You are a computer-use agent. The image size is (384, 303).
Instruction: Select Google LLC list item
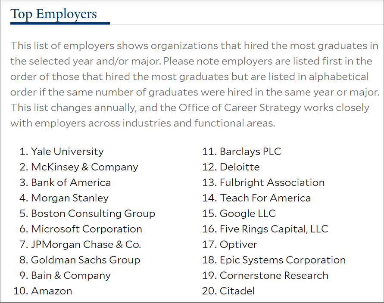(248, 213)
